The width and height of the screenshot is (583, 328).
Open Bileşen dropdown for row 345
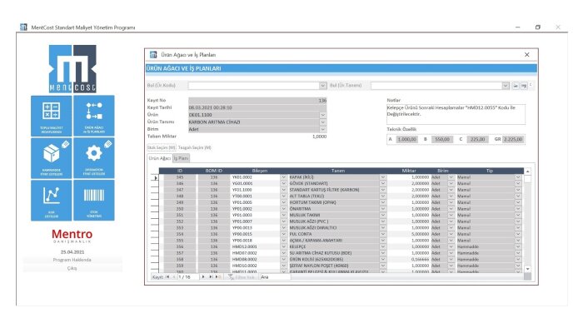pos(284,177)
